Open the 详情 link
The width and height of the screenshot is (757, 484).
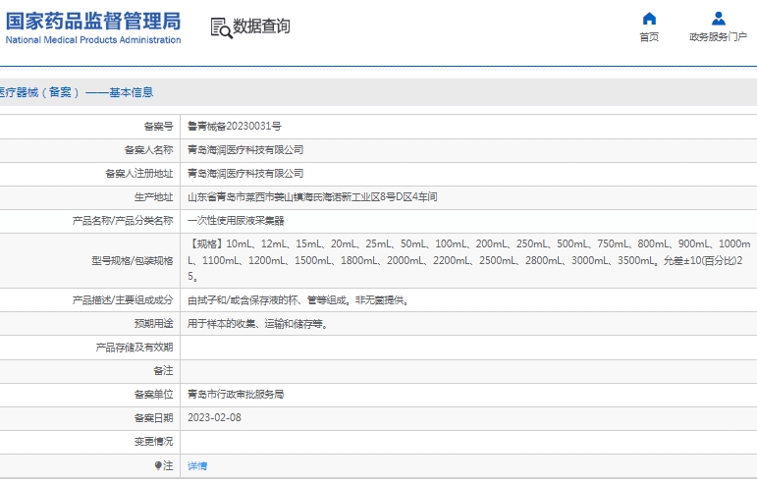coord(197,465)
